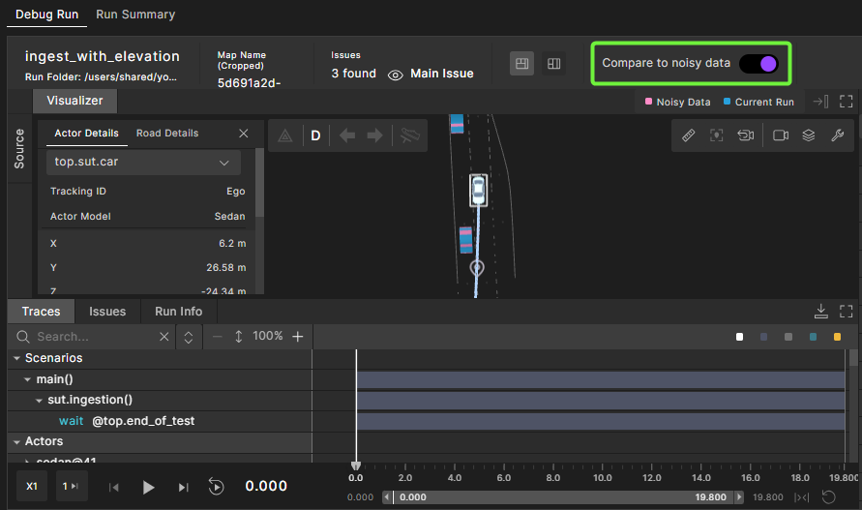Open the layers icon in visualizer
Screen dimensions: 862x510
tap(809, 136)
